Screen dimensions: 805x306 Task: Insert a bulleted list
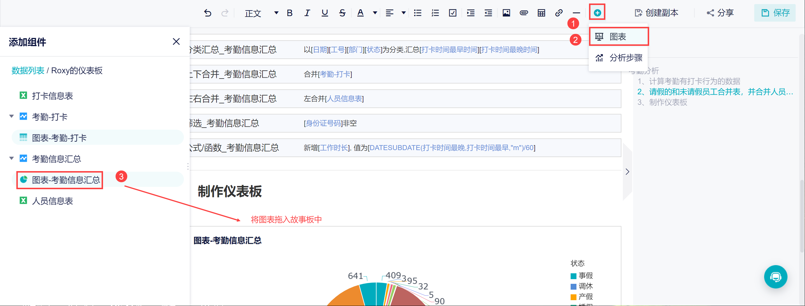tap(417, 13)
